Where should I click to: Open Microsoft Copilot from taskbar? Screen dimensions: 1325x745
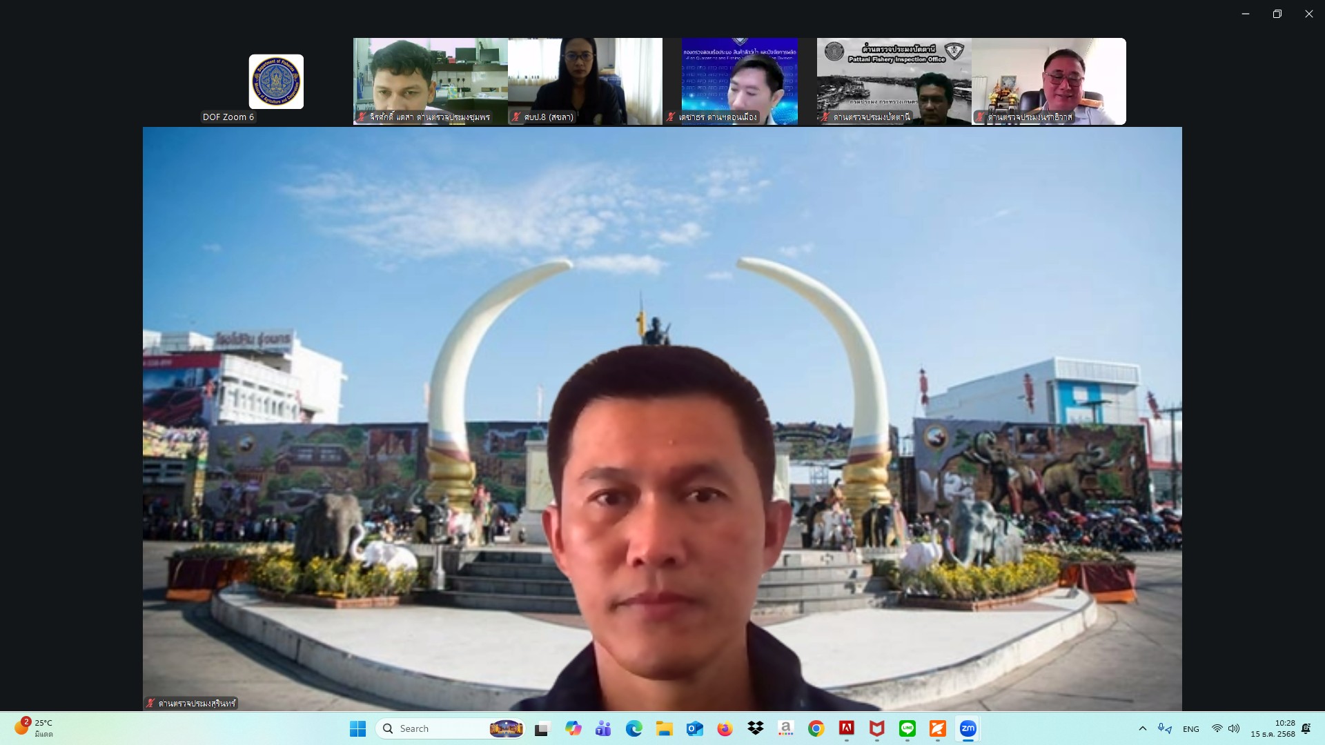tap(573, 728)
